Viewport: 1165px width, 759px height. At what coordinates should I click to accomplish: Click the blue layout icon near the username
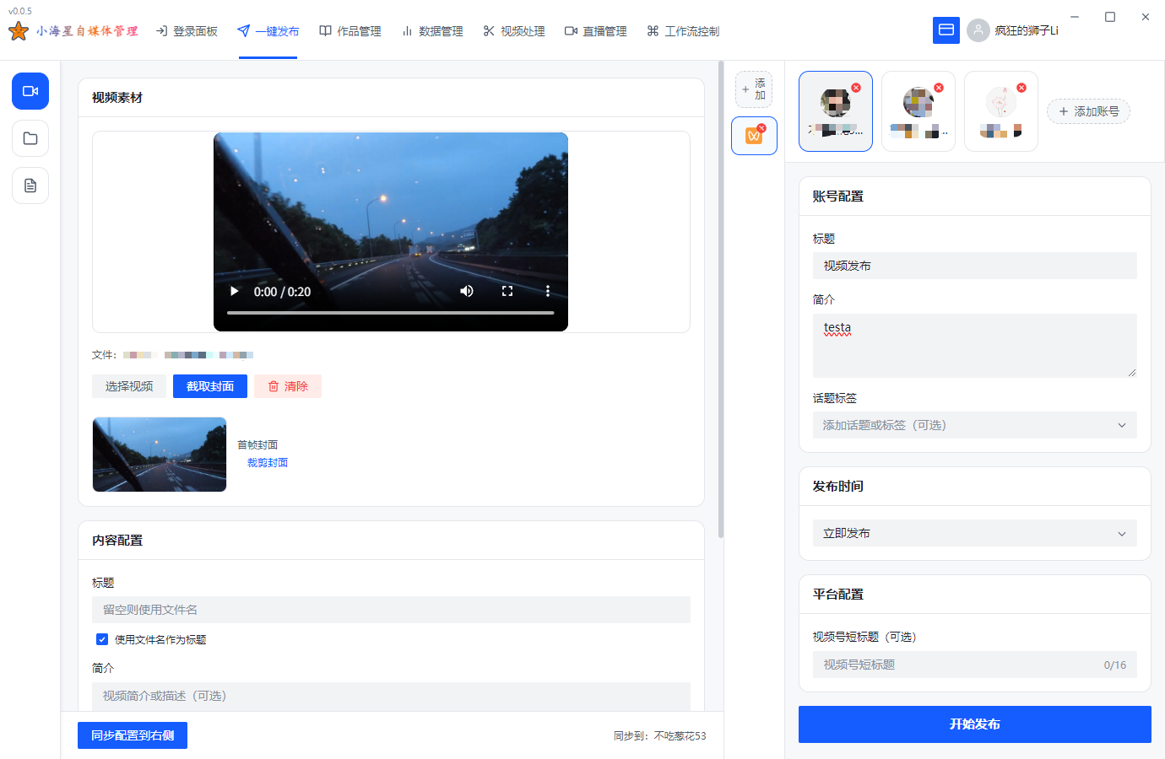coord(946,30)
